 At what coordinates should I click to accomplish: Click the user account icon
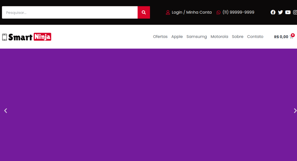[x=168, y=12]
